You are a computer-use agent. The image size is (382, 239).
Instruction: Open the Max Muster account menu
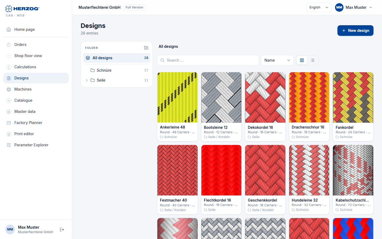click(x=354, y=7)
